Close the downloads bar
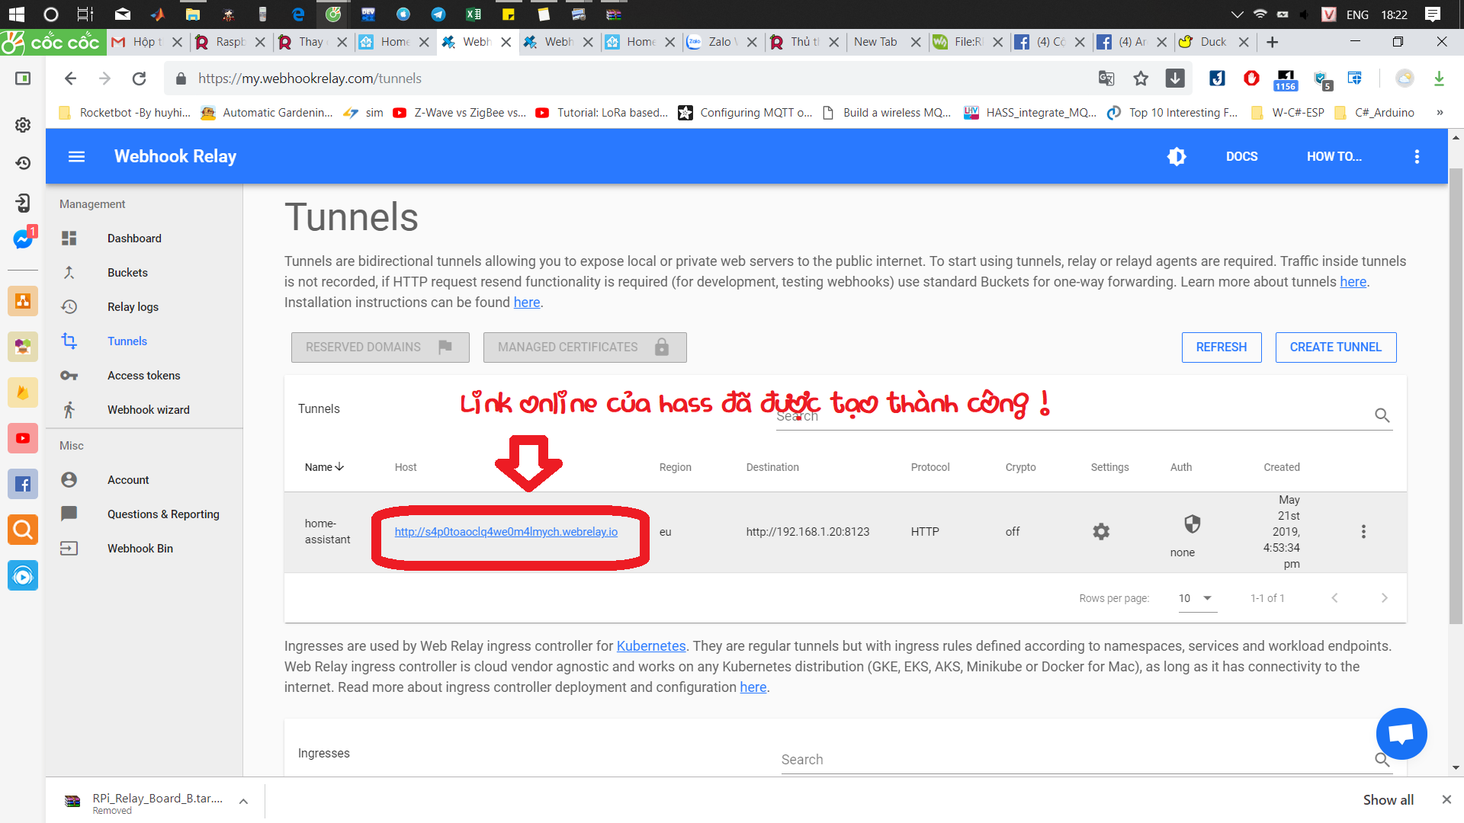Viewport: 1464px width, 823px height. 1446,799
